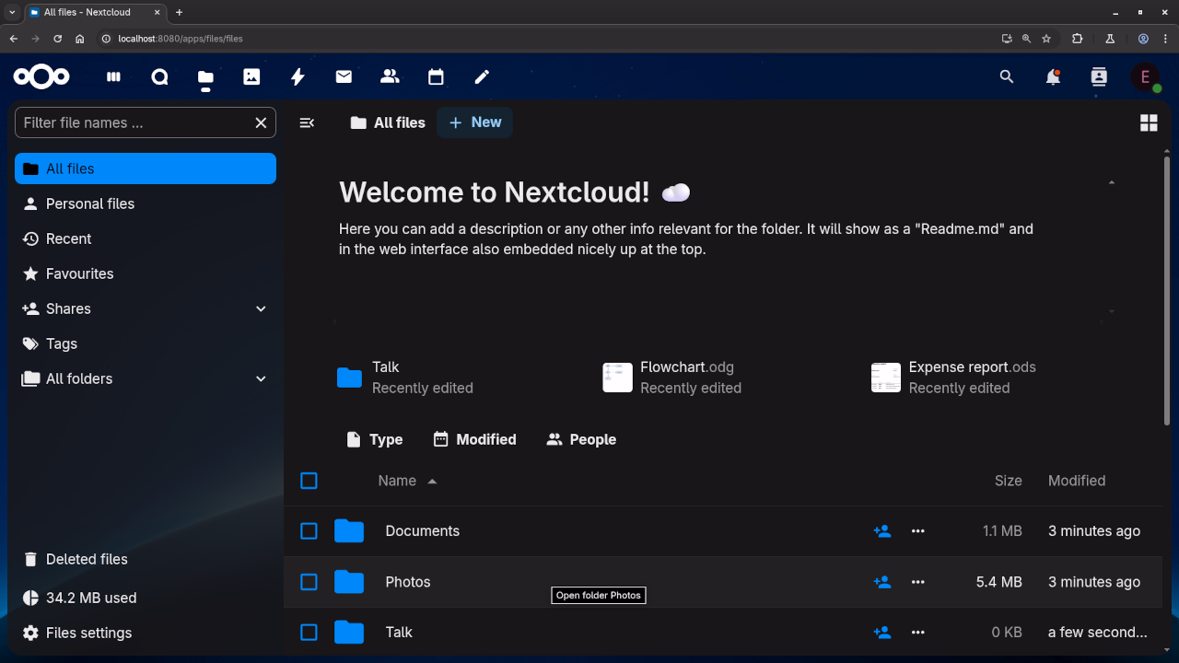Open actions menu for Documents
The width and height of the screenshot is (1179, 663).
917,531
